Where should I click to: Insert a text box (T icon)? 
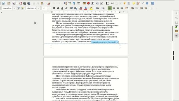(93, 3)
